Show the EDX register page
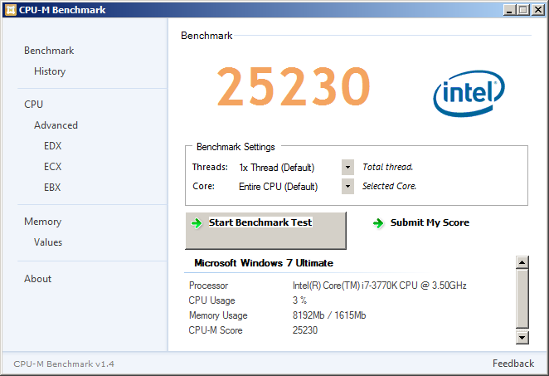 (52, 146)
